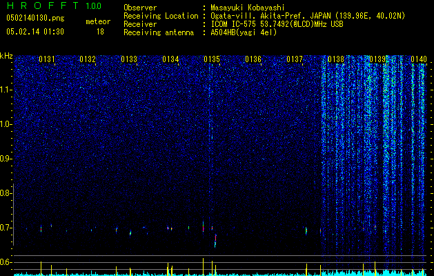
Task: Click the 0134 time marker
Action: click(170, 59)
